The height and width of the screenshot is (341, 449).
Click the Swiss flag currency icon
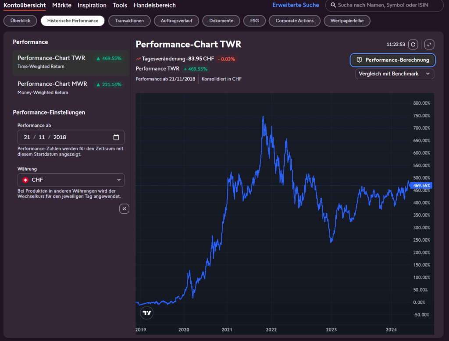25,180
